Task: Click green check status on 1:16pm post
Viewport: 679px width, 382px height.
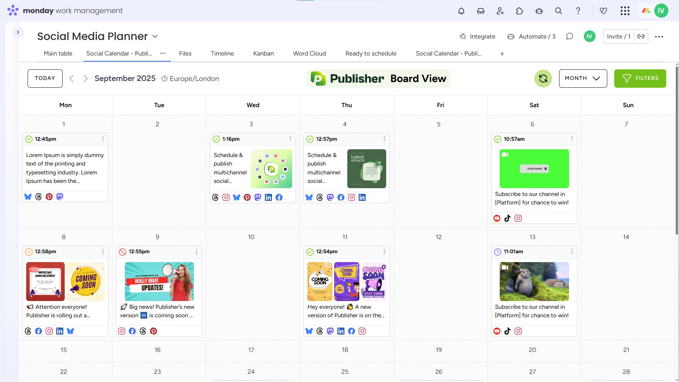Action: point(216,139)
